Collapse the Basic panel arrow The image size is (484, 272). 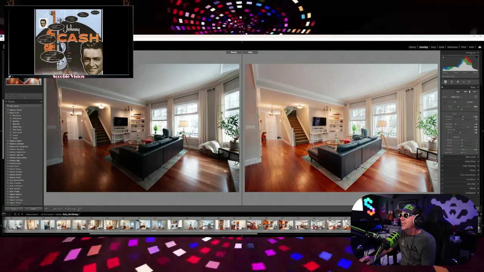(x=478, y=87)
